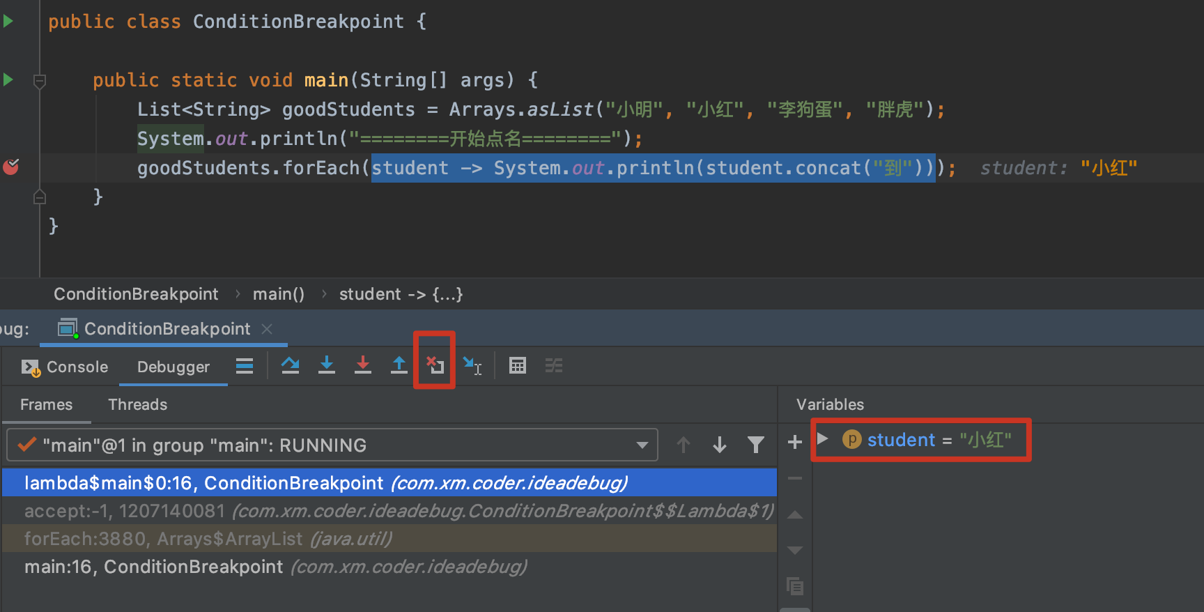Run the class from the gutter arrow beside the ConditionBreakpoint declaration
The height and width of the screenshot is (612, 1204).
(8, 21)
